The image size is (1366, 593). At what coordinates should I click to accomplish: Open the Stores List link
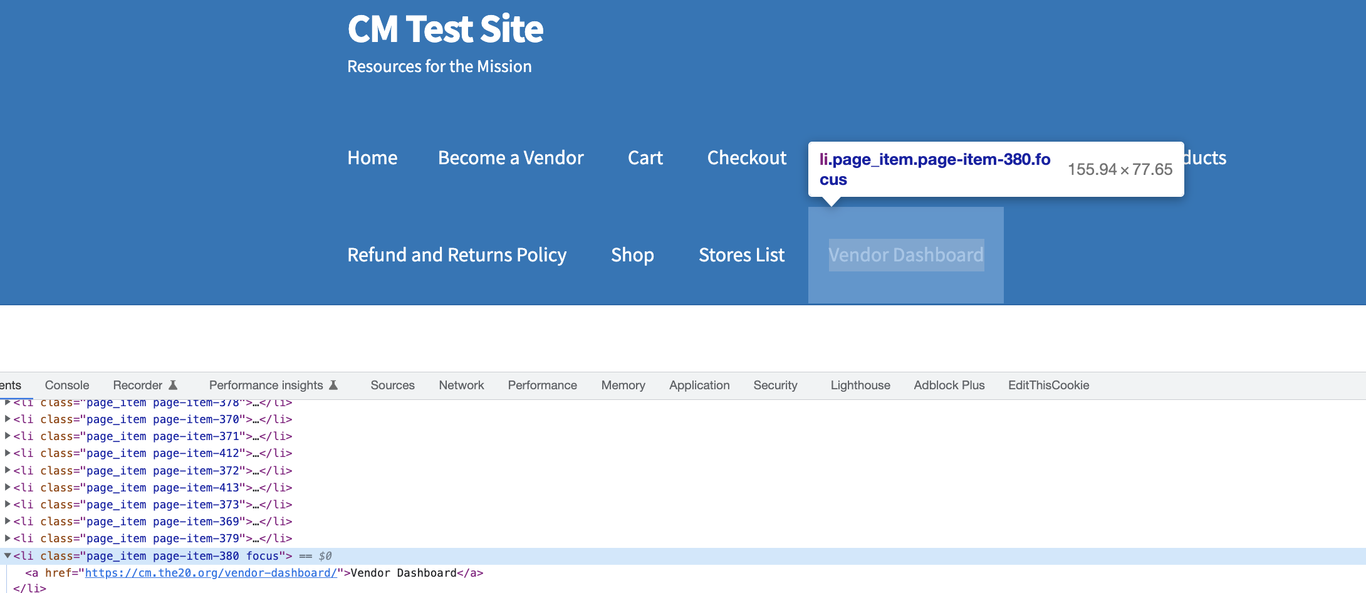click(741, 255)
